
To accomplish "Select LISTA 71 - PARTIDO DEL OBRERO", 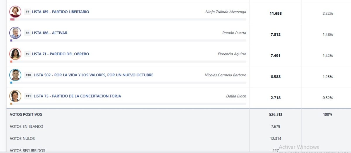I will click(x=61, y=54).
